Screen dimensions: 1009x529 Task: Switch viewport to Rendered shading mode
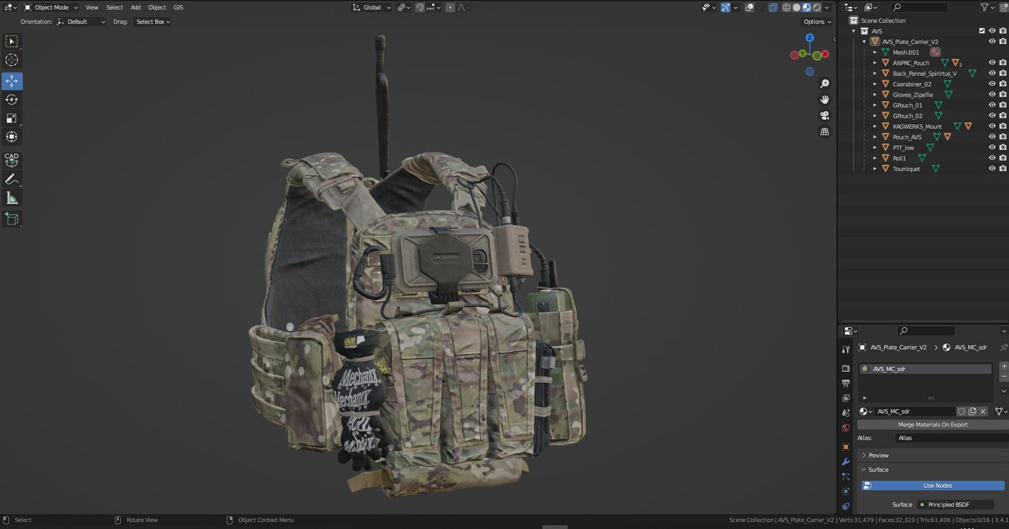point(816,7)
